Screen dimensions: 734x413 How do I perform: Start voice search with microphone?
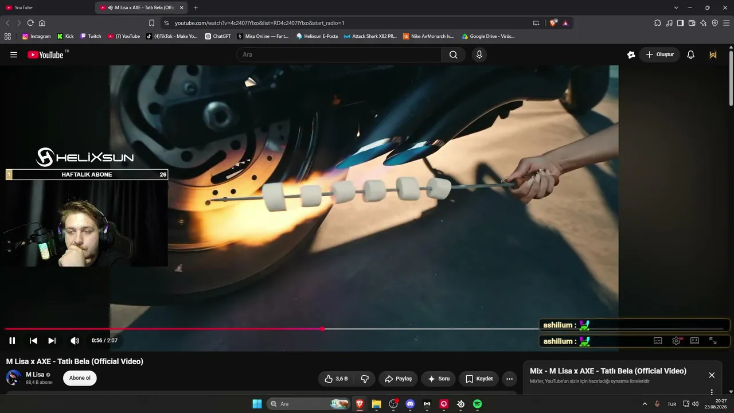[479, 54]
